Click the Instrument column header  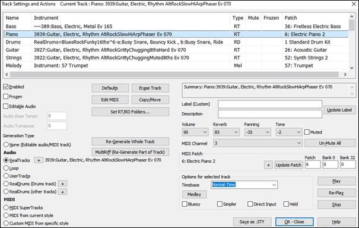[x=131, y=18]
